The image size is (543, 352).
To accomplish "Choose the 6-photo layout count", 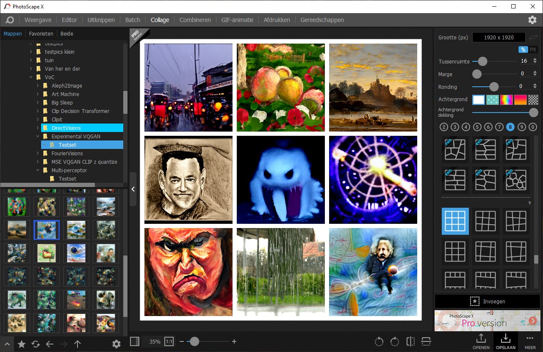I will point(488,127).
